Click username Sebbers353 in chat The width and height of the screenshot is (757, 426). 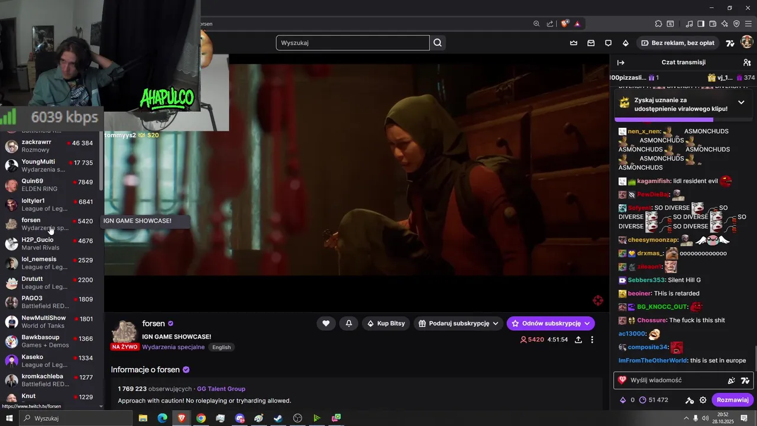pos(646,280)
